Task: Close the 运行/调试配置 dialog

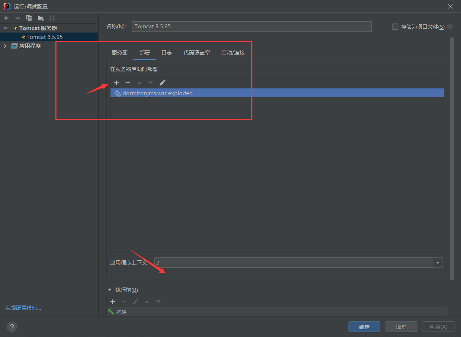Action: coord(450,6)
